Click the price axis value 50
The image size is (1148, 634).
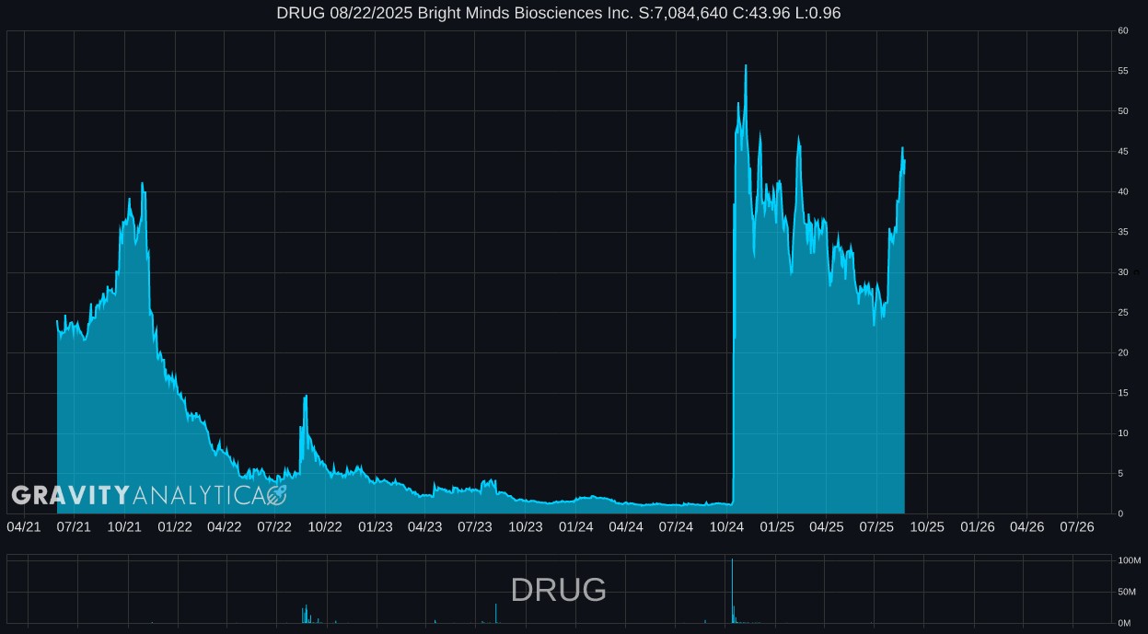click(x=1123, y=111)
